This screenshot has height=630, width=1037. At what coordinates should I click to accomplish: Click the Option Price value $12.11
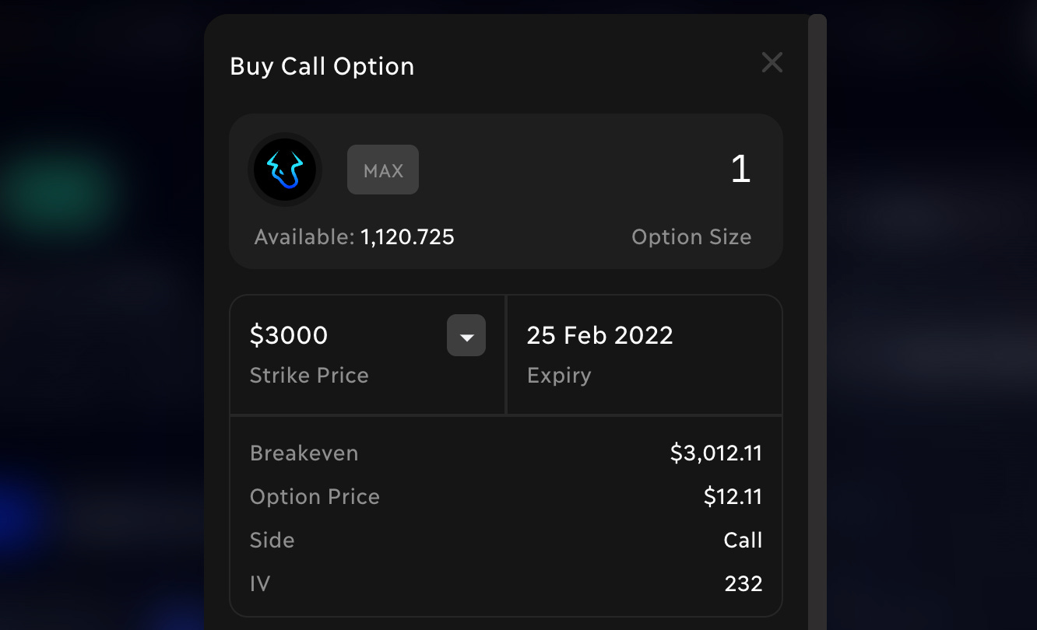[x=733, y=497]
